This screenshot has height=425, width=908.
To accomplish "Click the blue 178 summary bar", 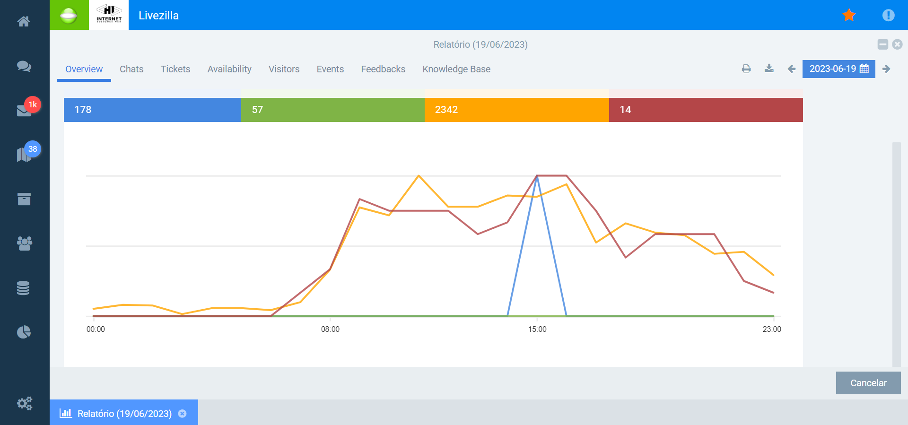I will point(152,110).
